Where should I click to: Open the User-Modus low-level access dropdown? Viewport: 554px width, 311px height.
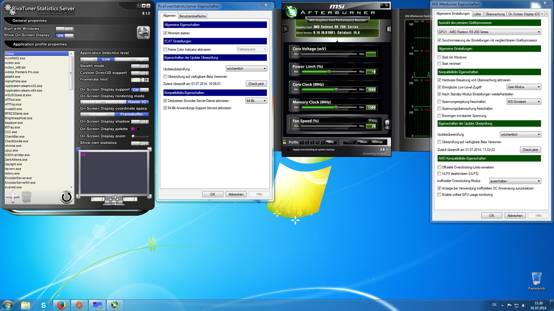coord(524,87)
